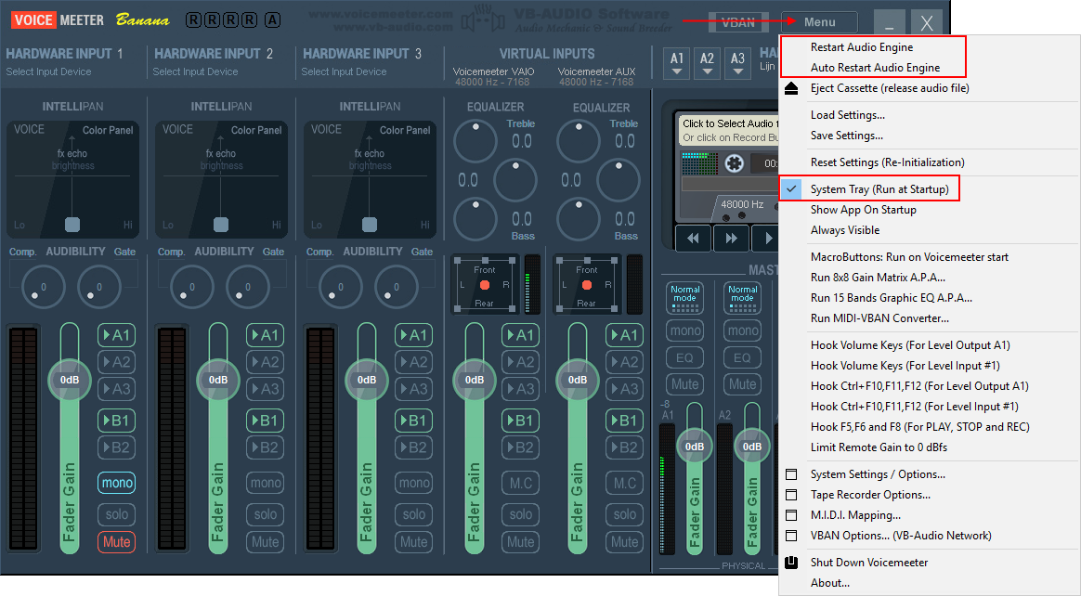Click the Treble knob of Voicemeeter VAIO equalizer
Viewport: 1081px width, 596px height.
[475, 140]
